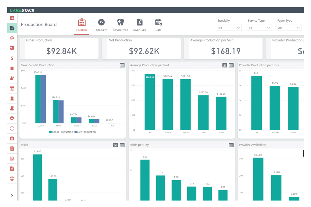
Task: Switch to the Location tab
Action: click(x=82, y=24)
